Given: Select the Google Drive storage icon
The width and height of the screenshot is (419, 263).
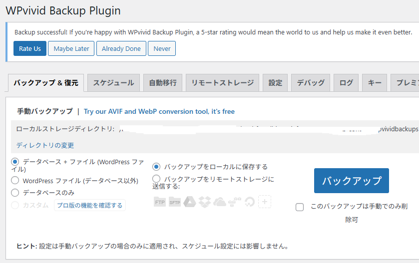Looking at the screenshot, I should click(x=189, y=202).
